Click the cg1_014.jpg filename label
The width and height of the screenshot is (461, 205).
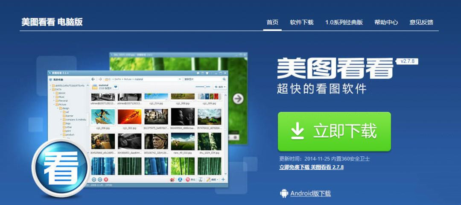(156, 103)
